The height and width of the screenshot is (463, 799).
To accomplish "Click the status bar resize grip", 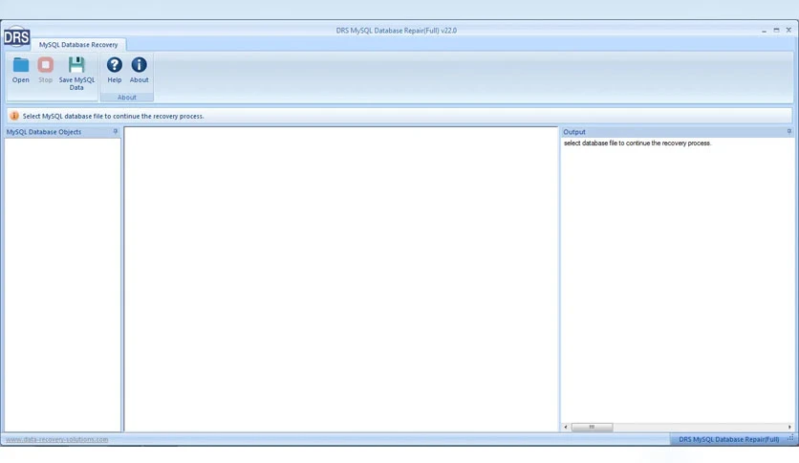I will coord(790,438).
